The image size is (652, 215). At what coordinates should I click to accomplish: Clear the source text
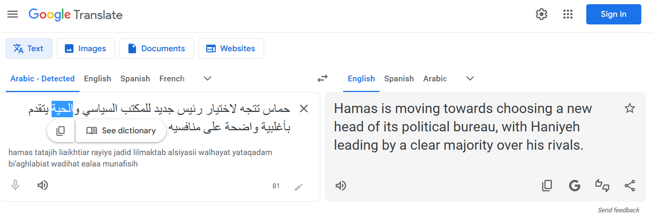(x=304, y=109)
